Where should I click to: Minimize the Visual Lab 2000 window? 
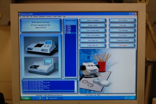(x=130, y=14)
